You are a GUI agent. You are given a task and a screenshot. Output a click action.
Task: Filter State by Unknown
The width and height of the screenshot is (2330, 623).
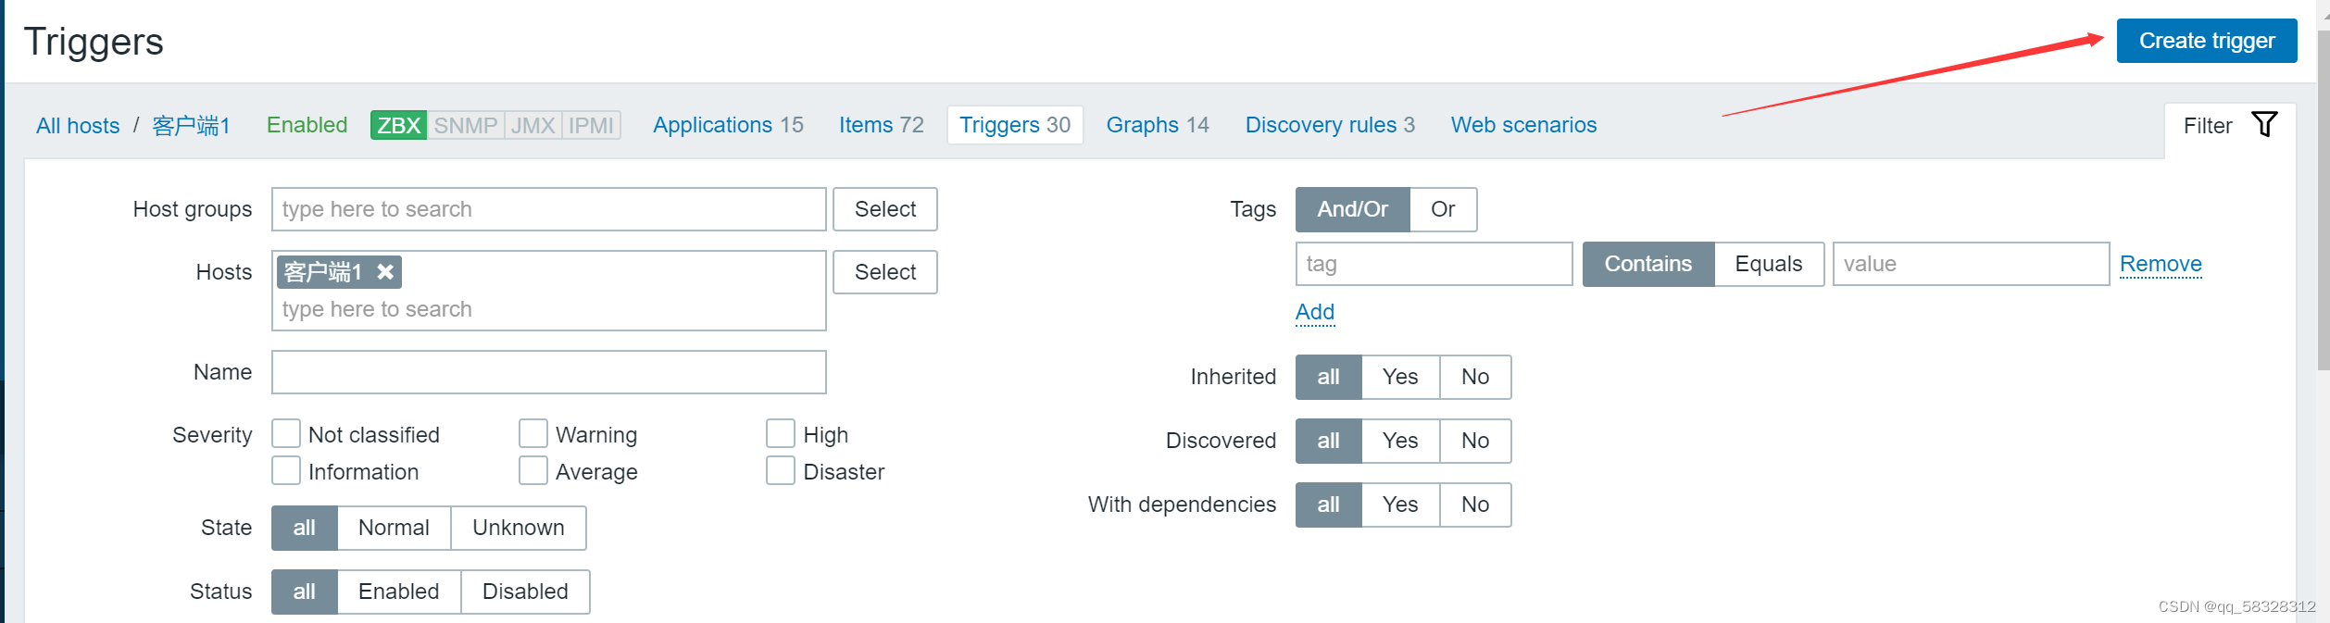[x=518, y=528]
